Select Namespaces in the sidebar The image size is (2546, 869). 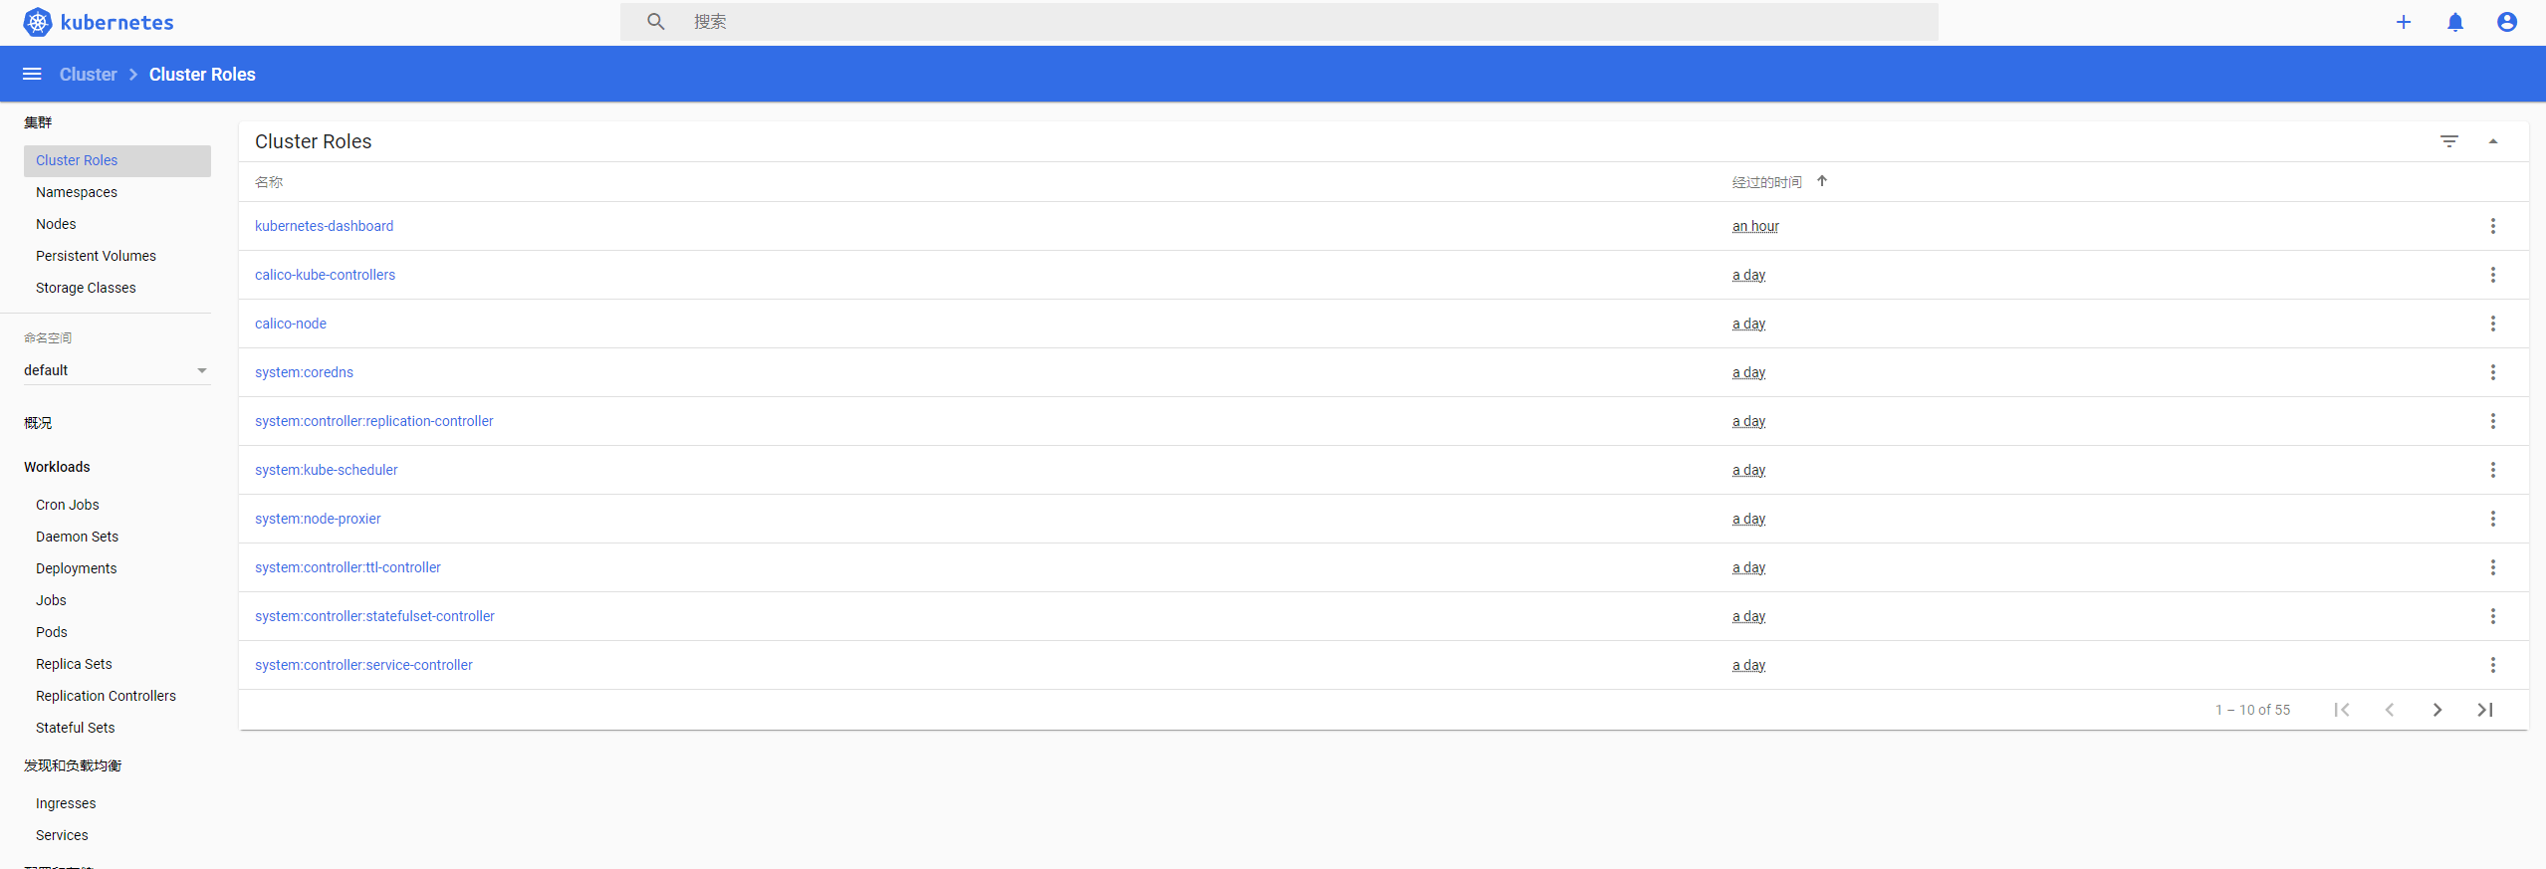[x=77, y=192]
